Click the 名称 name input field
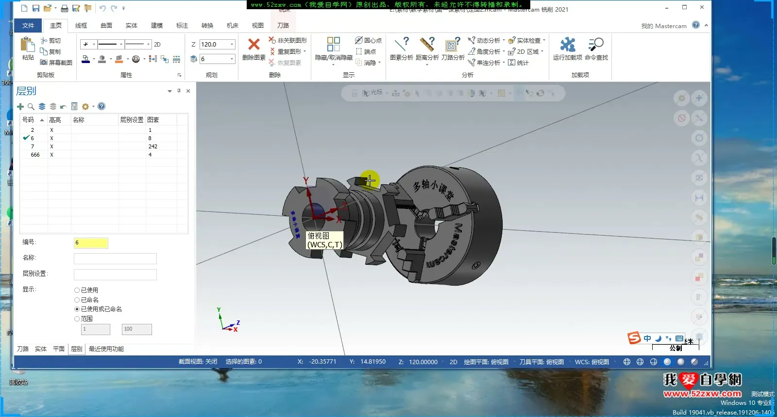 [x=115, y=258]
